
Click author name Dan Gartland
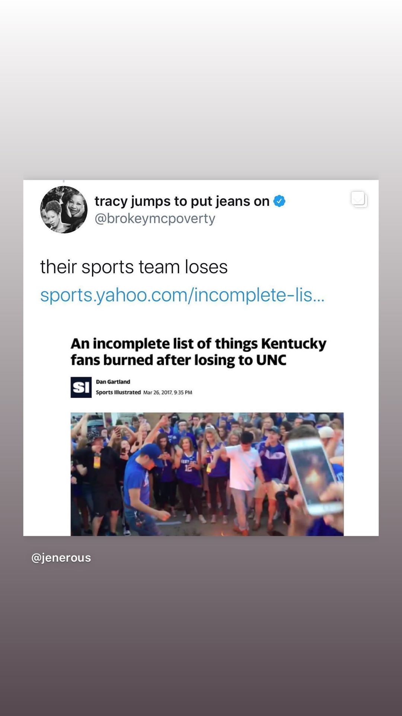point(113,381)
